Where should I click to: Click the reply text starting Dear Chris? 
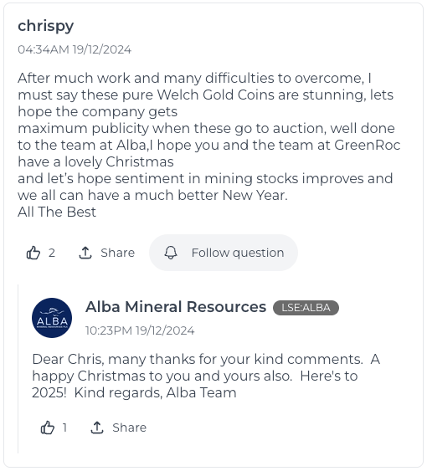pos(206,376)
